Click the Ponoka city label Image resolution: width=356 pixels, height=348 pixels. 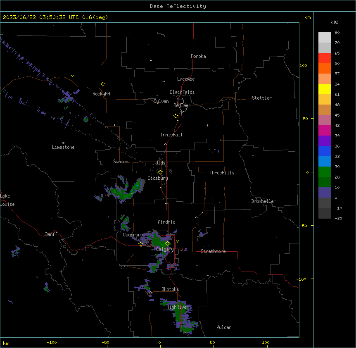(198, 56)
